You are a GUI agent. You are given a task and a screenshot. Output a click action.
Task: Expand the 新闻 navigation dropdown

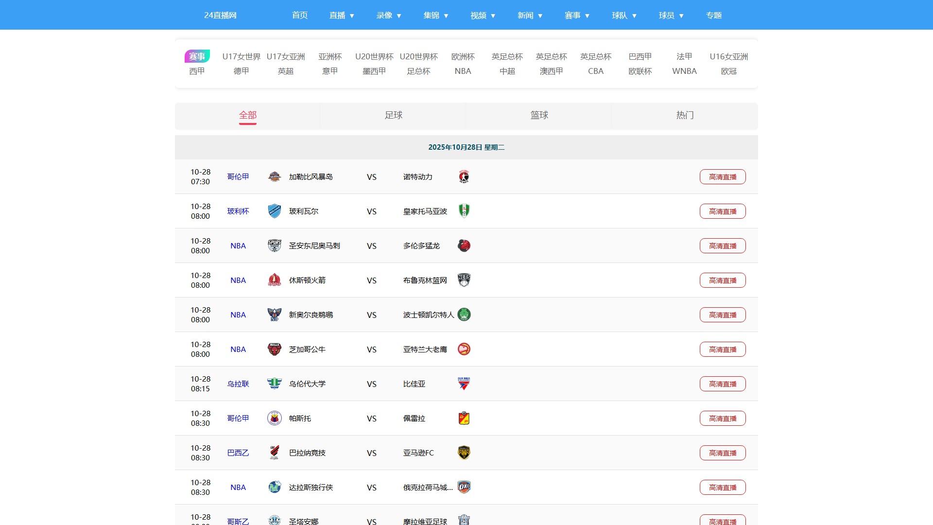(530, 15)
